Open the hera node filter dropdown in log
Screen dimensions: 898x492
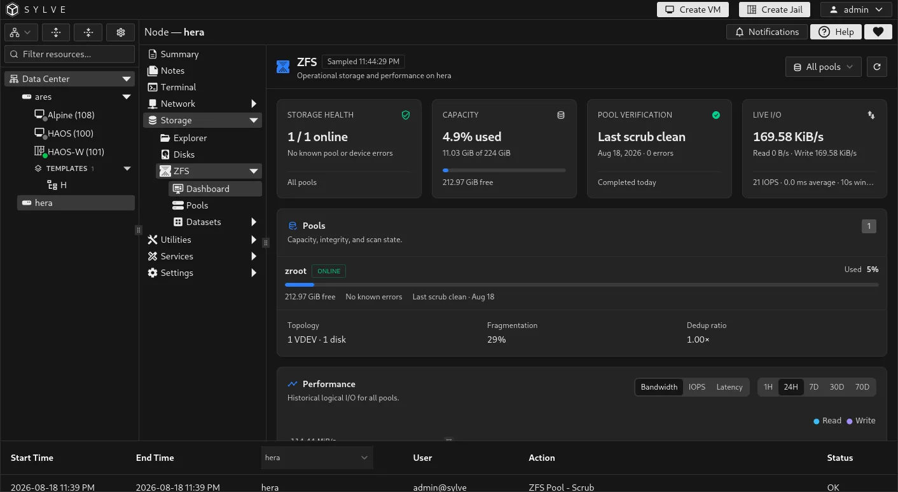click(317, 458)
